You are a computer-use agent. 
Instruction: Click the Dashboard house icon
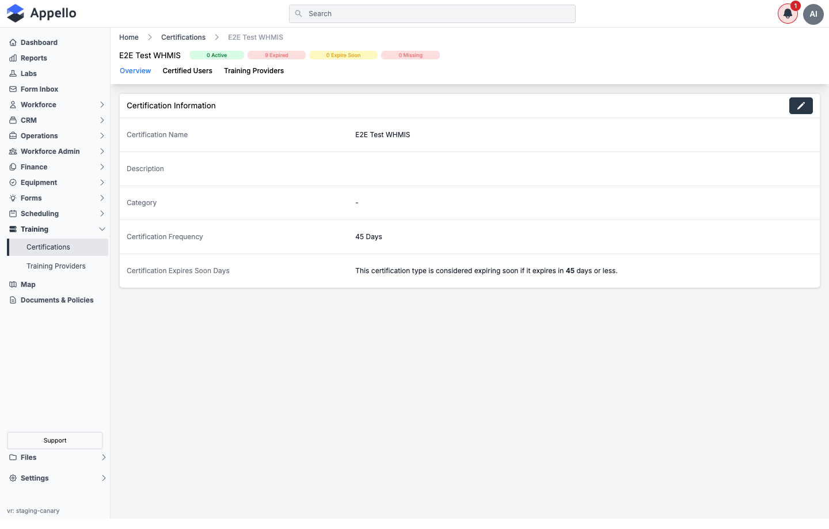click(13, 43)
